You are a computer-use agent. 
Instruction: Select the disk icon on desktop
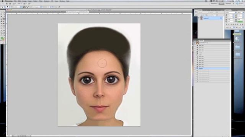tap(237, 39)
